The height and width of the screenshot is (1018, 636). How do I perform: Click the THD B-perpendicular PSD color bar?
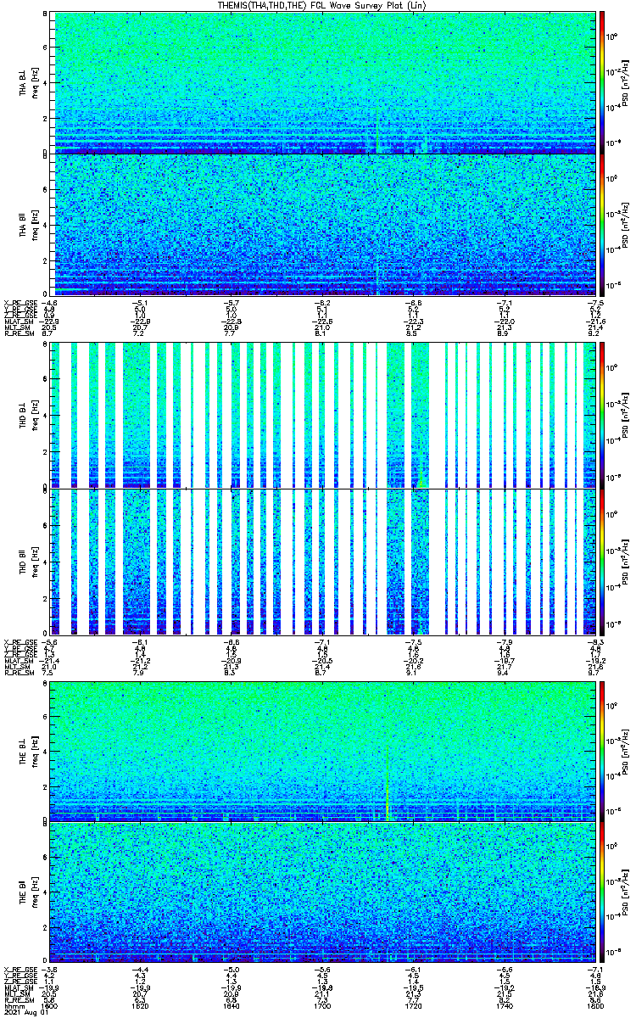point(602,415)
